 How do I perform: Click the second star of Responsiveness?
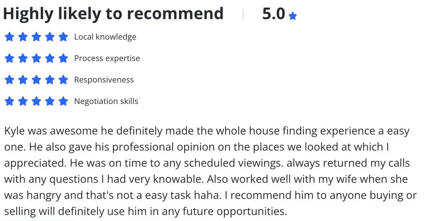[23, 80]
